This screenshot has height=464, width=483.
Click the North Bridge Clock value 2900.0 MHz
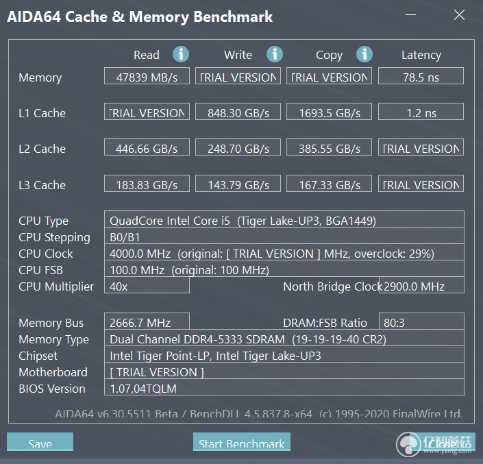tap(421, 285)
